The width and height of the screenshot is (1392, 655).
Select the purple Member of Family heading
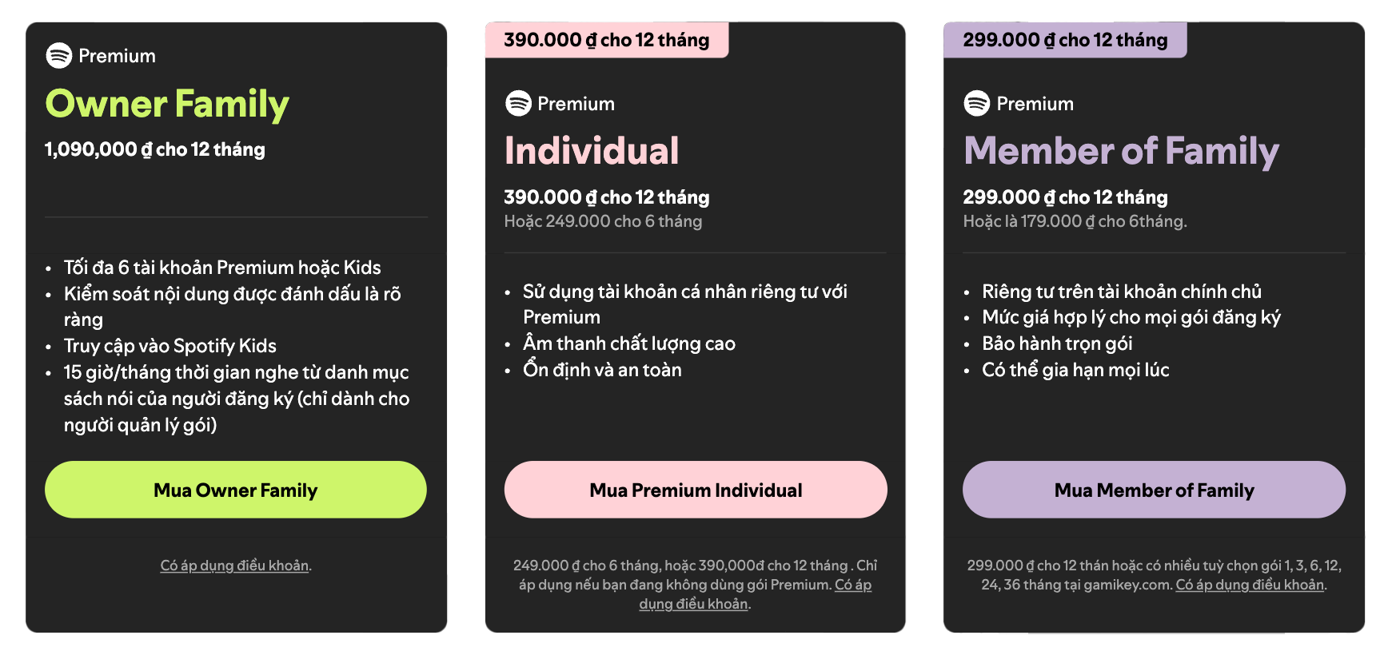click(1121, 151)
